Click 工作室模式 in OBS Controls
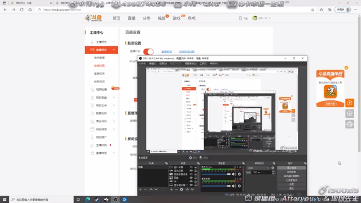Screen dimensions: 361x203 coord(292,180)
